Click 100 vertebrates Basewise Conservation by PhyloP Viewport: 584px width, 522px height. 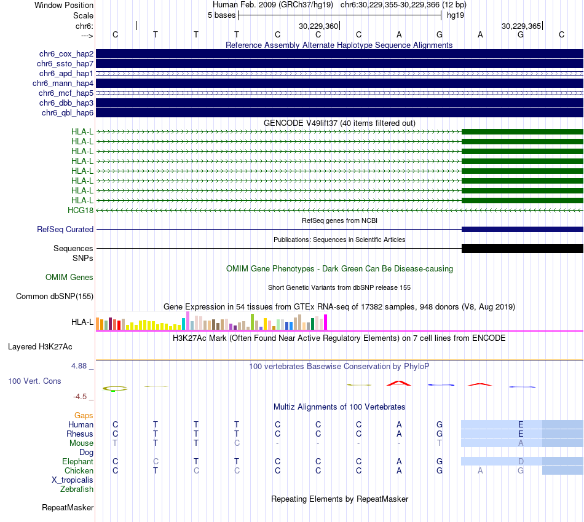pos(339,367)
